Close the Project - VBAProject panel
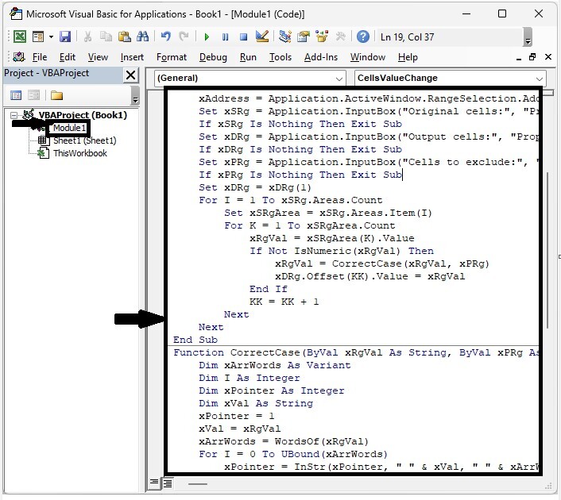 (131, 74)
